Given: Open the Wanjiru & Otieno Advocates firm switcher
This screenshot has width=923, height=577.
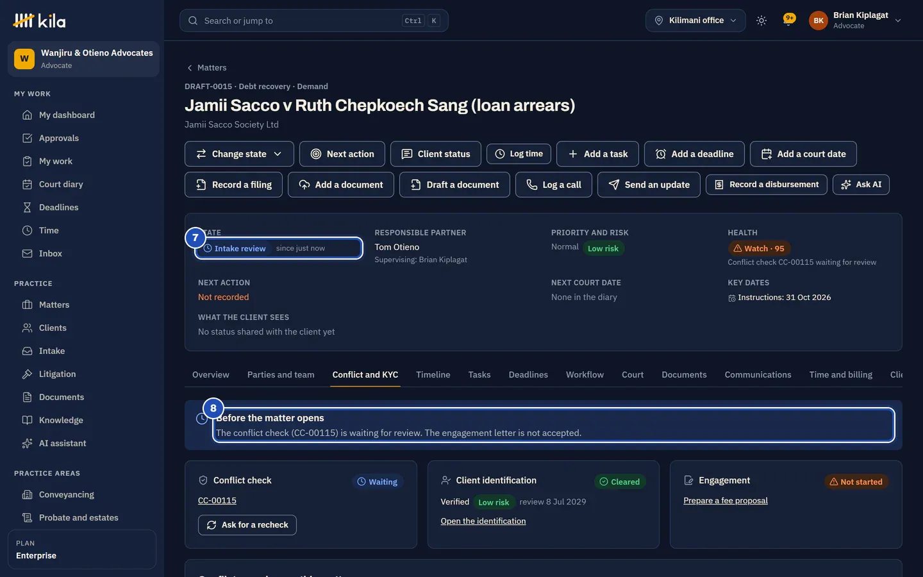Looking at the screenshot, I should click(83, 59).
